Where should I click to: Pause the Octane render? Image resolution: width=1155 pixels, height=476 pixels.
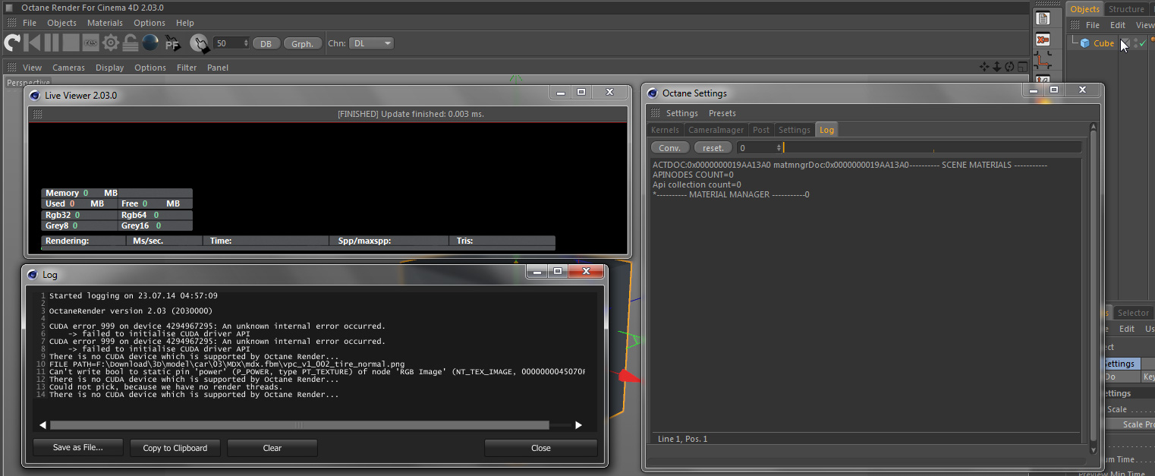52,43
